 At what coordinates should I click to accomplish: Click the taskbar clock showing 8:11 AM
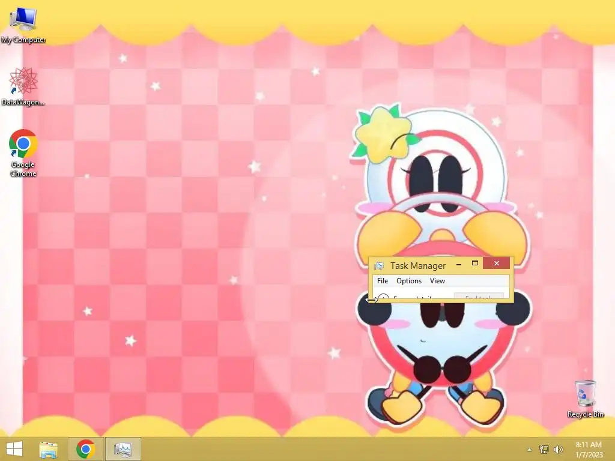coord(589,449)
